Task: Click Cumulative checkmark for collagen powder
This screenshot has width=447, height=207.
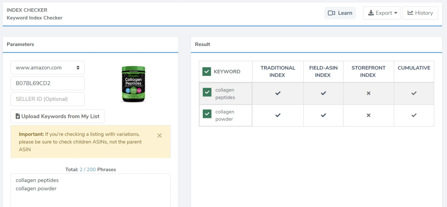Action: click(414, 115)
